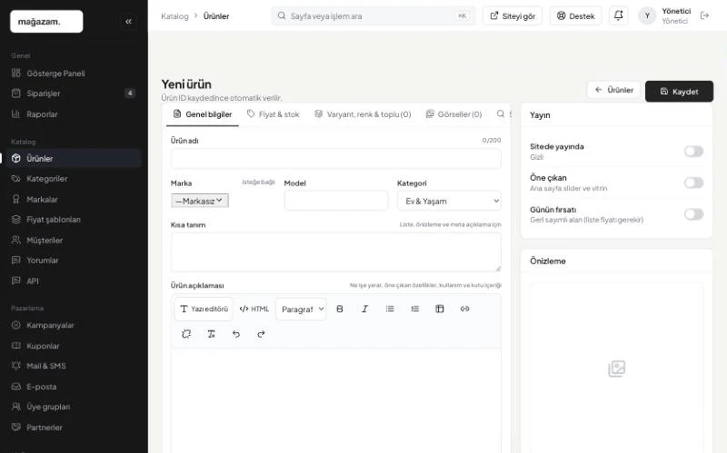The width and height of the screenshot is (727, 453).
Task: Open the Marka dropdown showing Markasız
Action: coord(200,201)
